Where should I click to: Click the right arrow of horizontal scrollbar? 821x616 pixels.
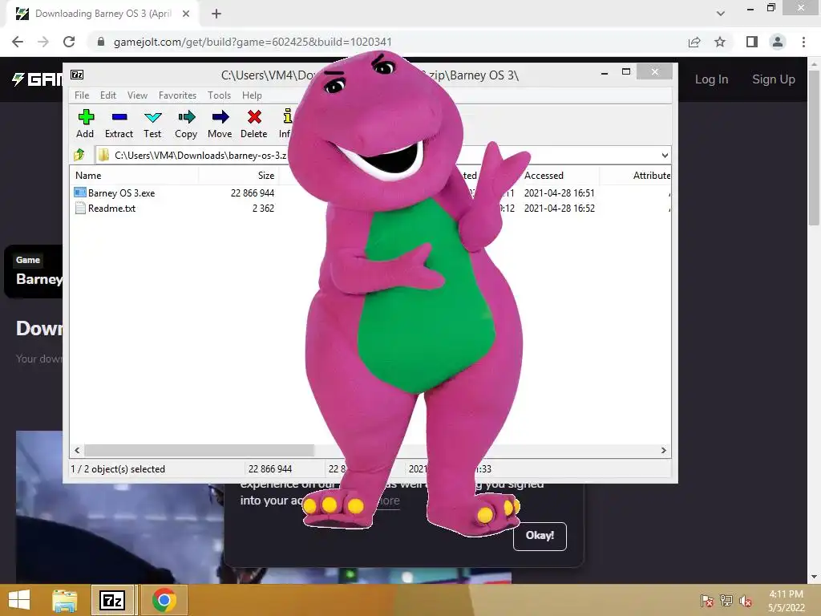(663, 450)
